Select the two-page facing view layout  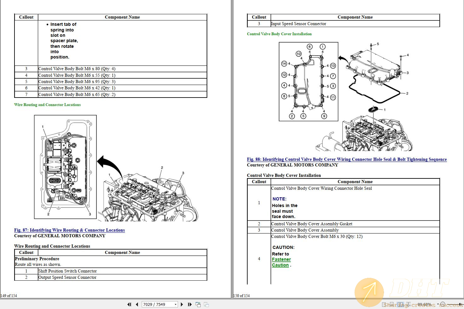(x=400, y=304)
